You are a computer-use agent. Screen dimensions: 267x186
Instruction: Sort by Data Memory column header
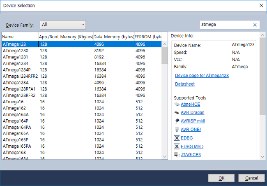(x=114, y=37)
